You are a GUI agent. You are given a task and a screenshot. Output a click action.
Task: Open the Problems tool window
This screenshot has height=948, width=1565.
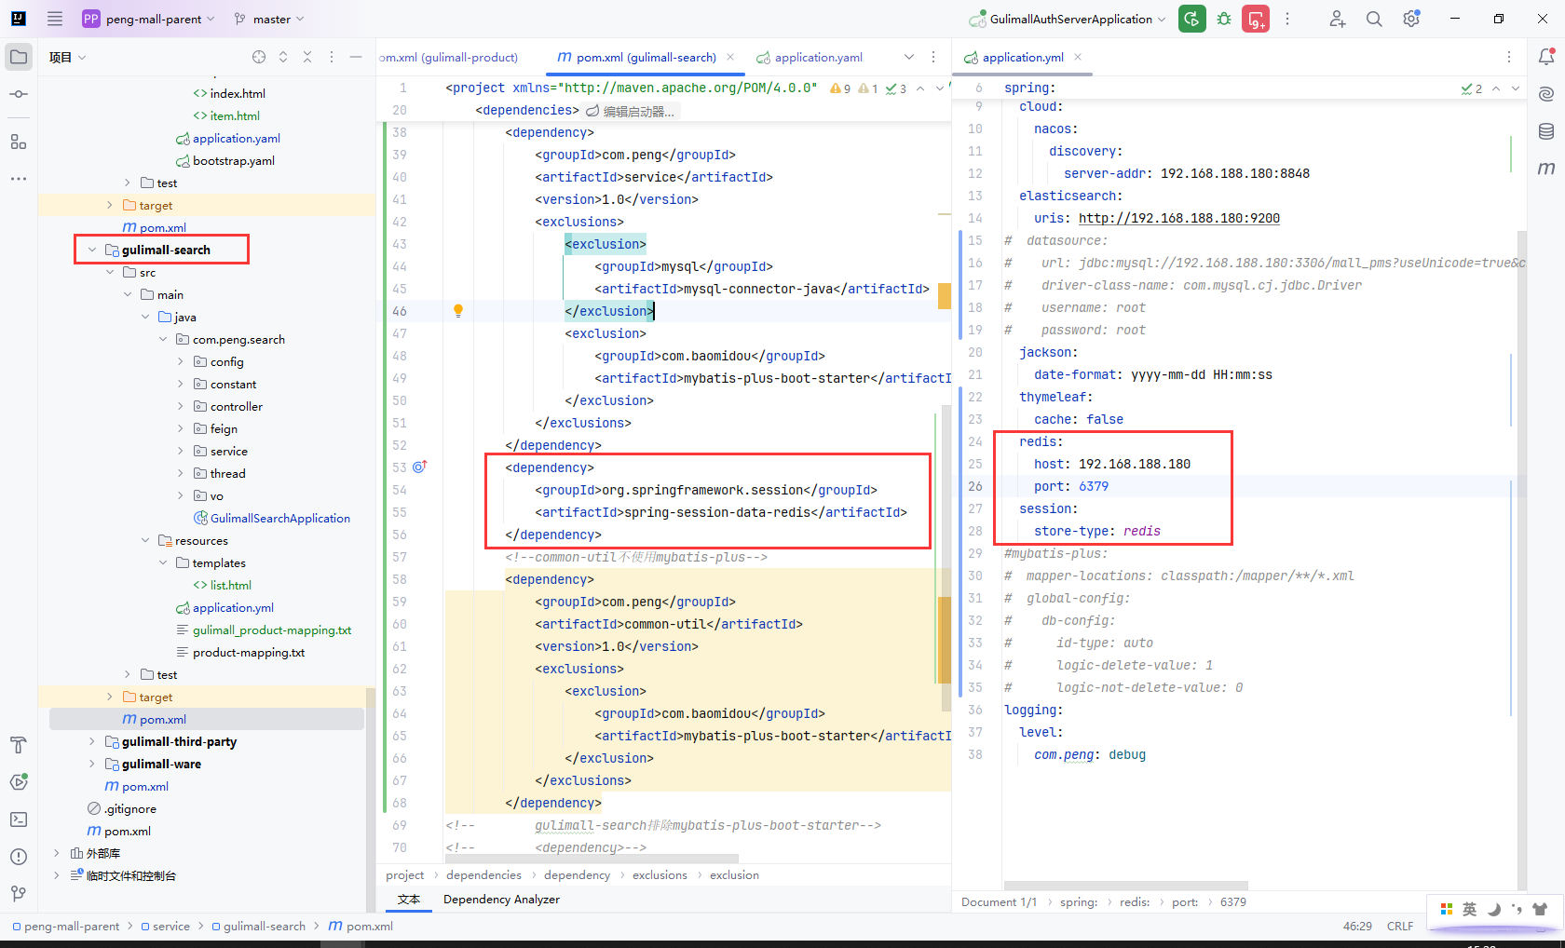pos(19,857)
